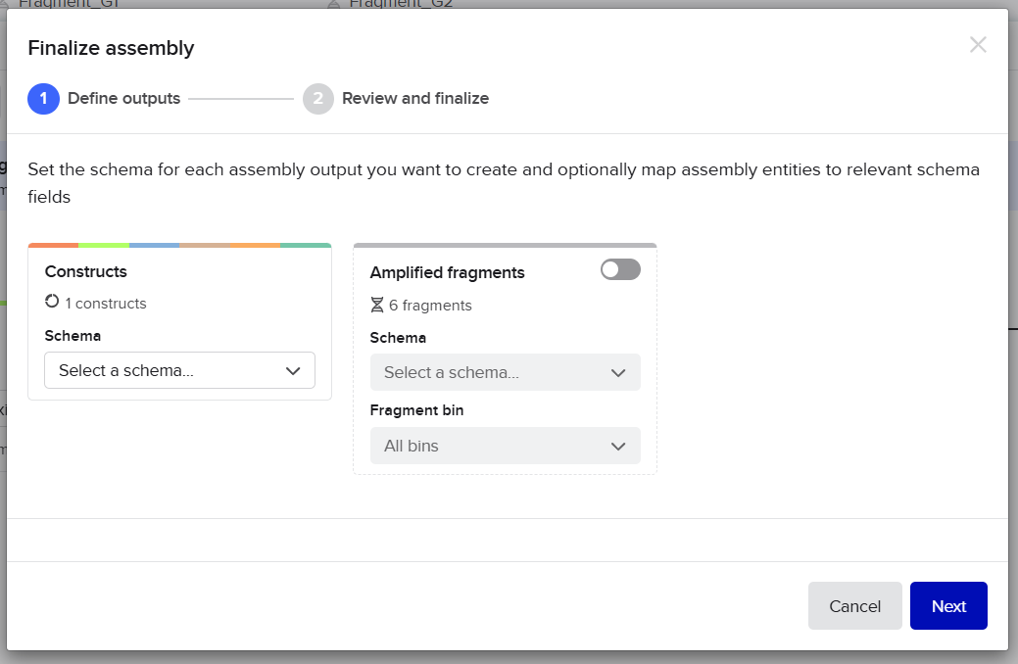This screenshot has width=1018, height=664.
Task: Click the DNA fragments icon
Action: tap(376, 305)
